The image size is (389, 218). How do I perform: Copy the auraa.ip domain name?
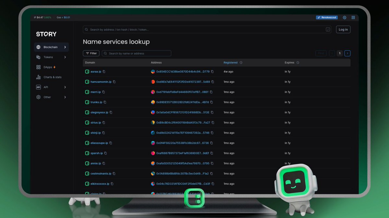[x=104, y=72]
